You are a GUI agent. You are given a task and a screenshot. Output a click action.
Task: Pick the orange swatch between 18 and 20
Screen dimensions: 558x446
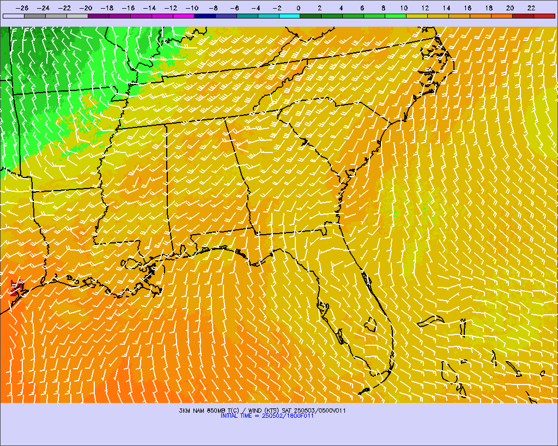[x=502, y=16]
